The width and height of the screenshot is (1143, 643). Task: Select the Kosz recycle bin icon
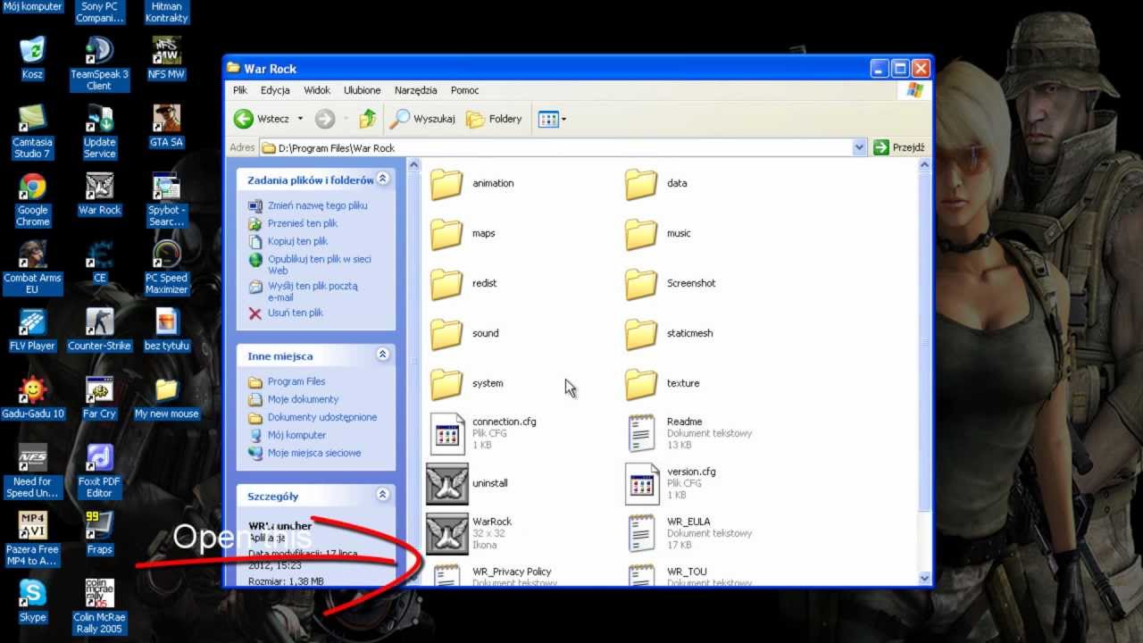(33, 58)
